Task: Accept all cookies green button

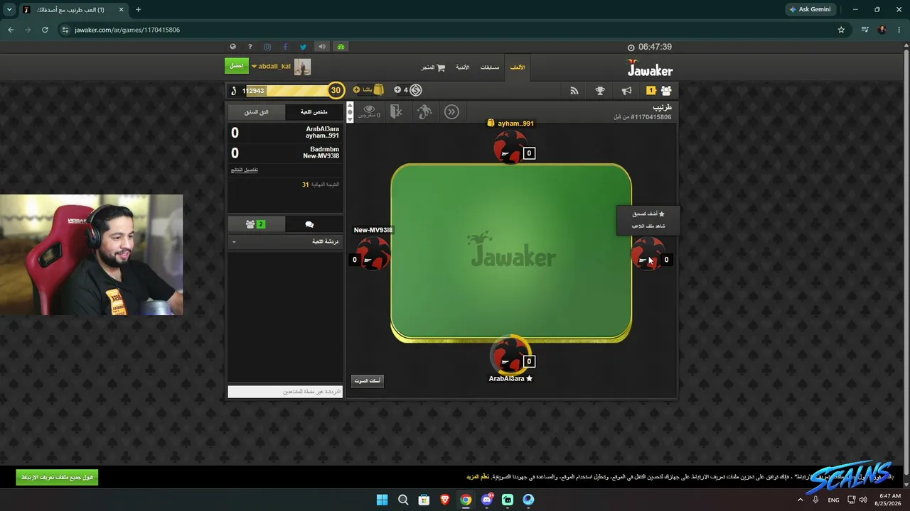Action: click(57, 477)
